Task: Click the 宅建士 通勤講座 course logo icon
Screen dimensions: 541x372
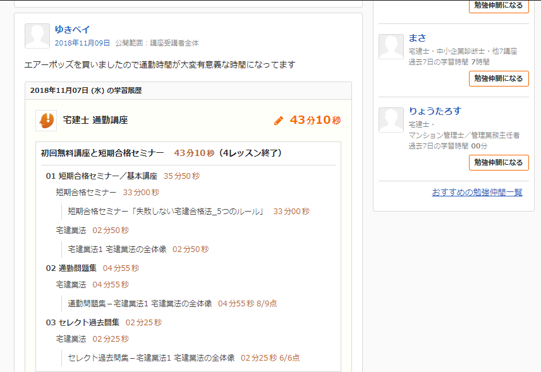Action: point(46,121)
